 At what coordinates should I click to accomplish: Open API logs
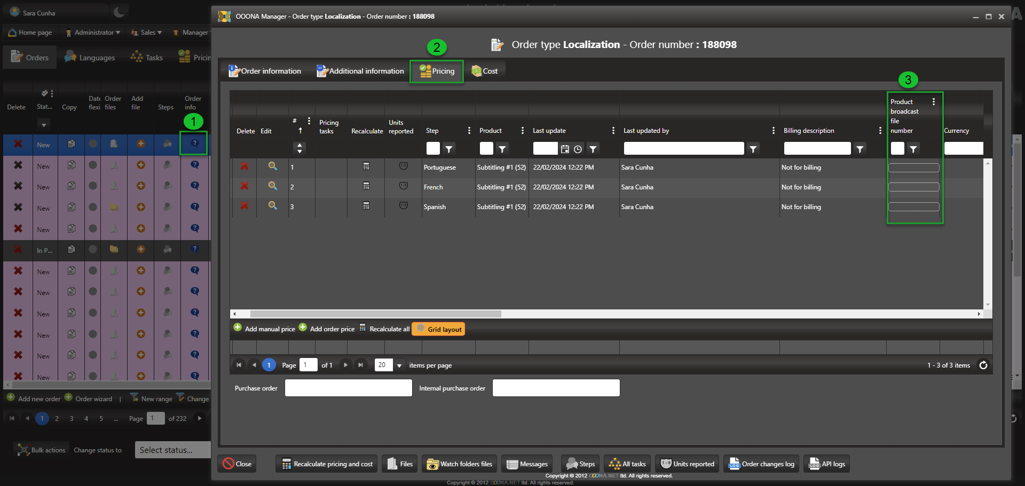point(827,464)
